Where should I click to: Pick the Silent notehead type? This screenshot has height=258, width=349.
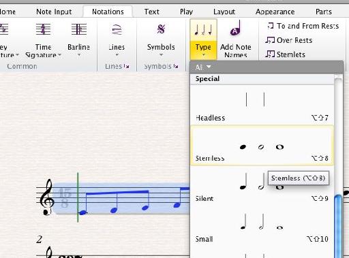pos(262,186)
